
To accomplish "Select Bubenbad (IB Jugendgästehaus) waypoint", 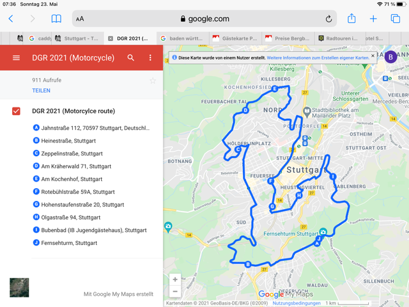I will [x=89, y=230].
